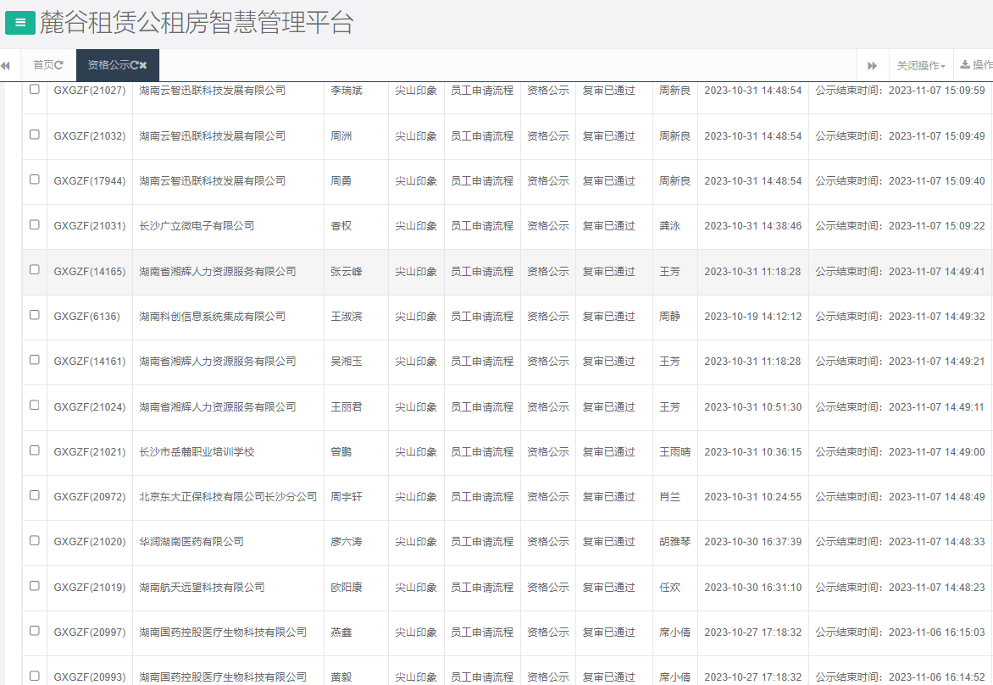Click company 湖南科创信息系统集成有限公司
Screen dimensions: 993x685
click(213, 317)
